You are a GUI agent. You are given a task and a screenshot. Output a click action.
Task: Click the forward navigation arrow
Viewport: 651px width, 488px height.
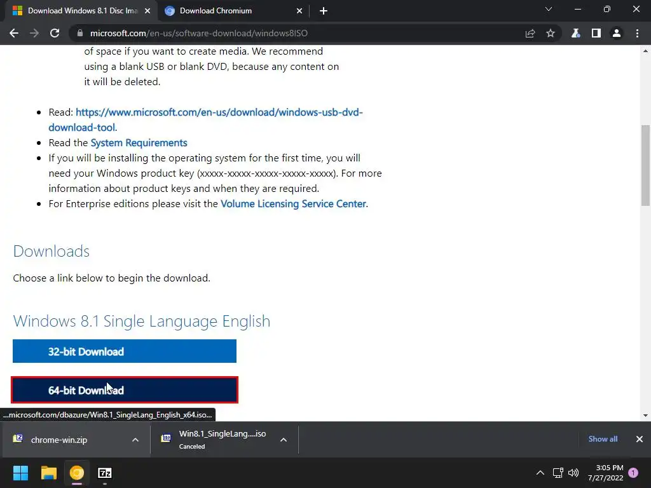[34, 33]
